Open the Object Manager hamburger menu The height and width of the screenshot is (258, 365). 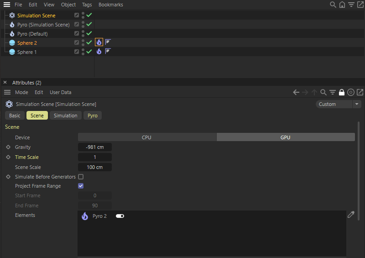(7, 5)
